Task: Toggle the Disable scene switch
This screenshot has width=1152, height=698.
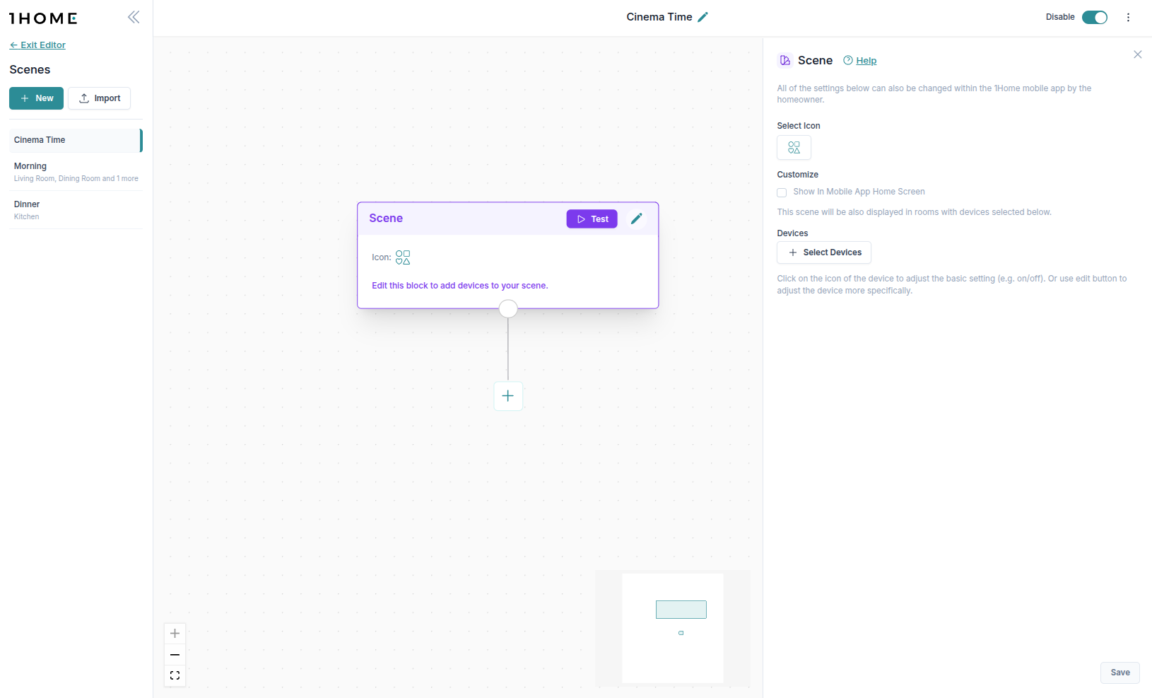Action: pyautogui.click(x=1094, y=17)
